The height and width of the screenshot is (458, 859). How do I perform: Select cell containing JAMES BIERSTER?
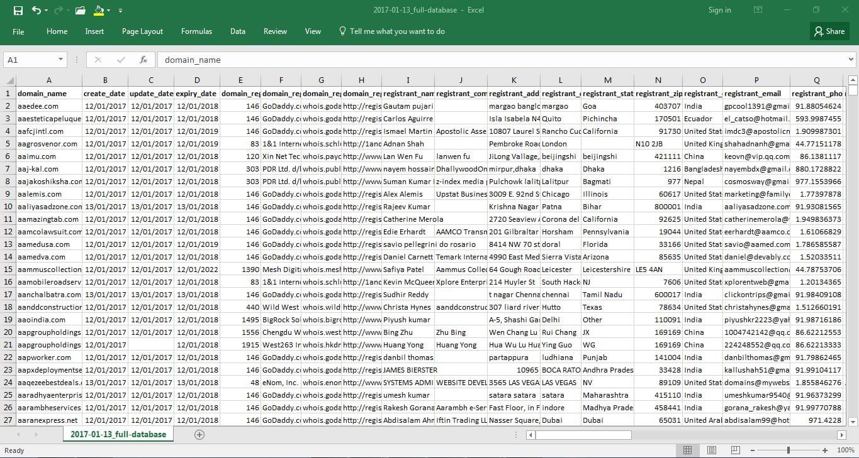point(408,370)
